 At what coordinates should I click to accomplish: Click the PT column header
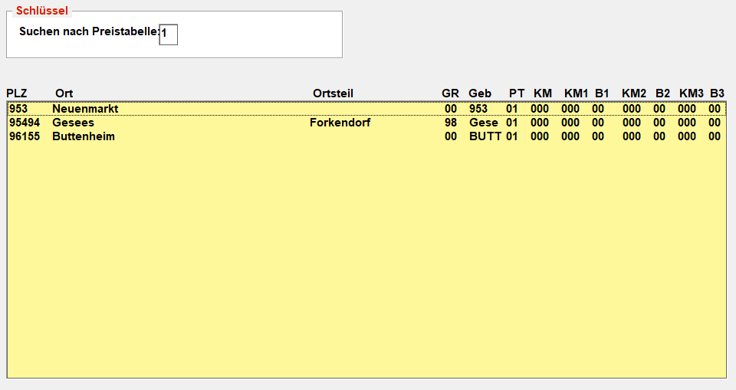(x=517, y=93)
